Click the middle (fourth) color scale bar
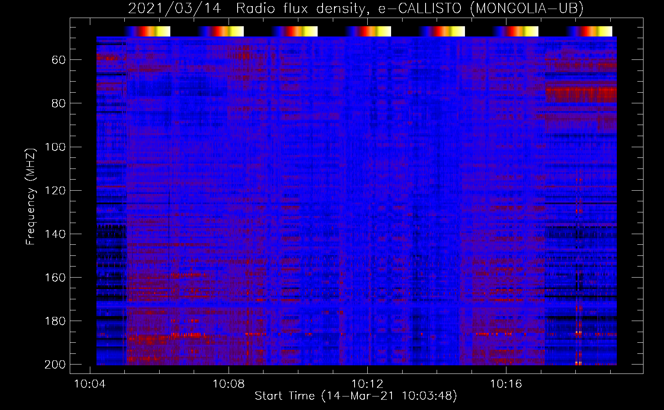 [368, 31]
